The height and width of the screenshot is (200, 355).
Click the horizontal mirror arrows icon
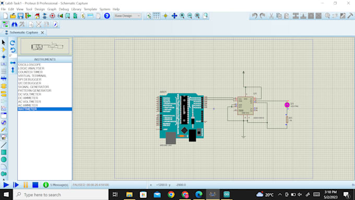click(13, 63)
